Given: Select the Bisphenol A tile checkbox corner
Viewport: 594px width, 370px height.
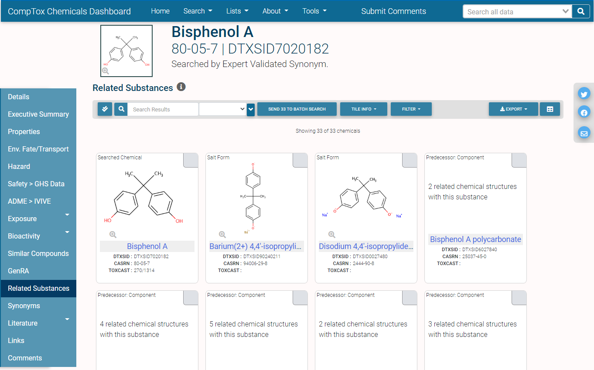Looking at the screenshot, I should (191, 160).
